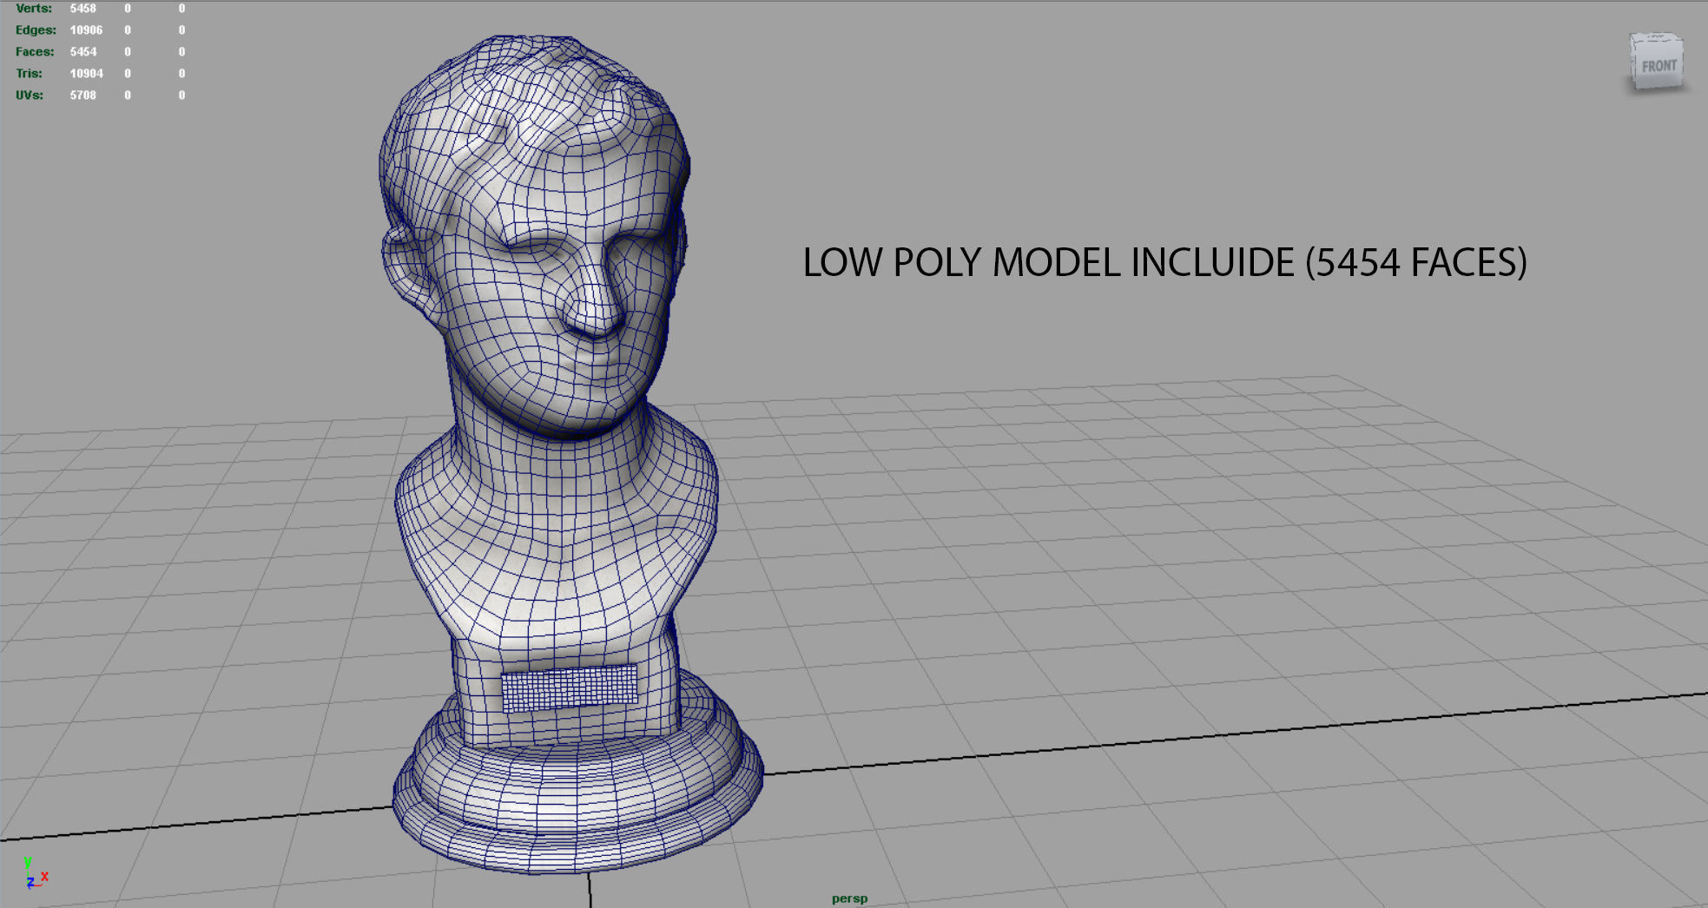1708x908 pixels.
Task: Click the Verts label in the HUD
Action: coord(34,9)
